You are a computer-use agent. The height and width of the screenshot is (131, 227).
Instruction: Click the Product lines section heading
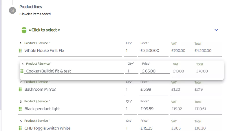pos(31,7)
